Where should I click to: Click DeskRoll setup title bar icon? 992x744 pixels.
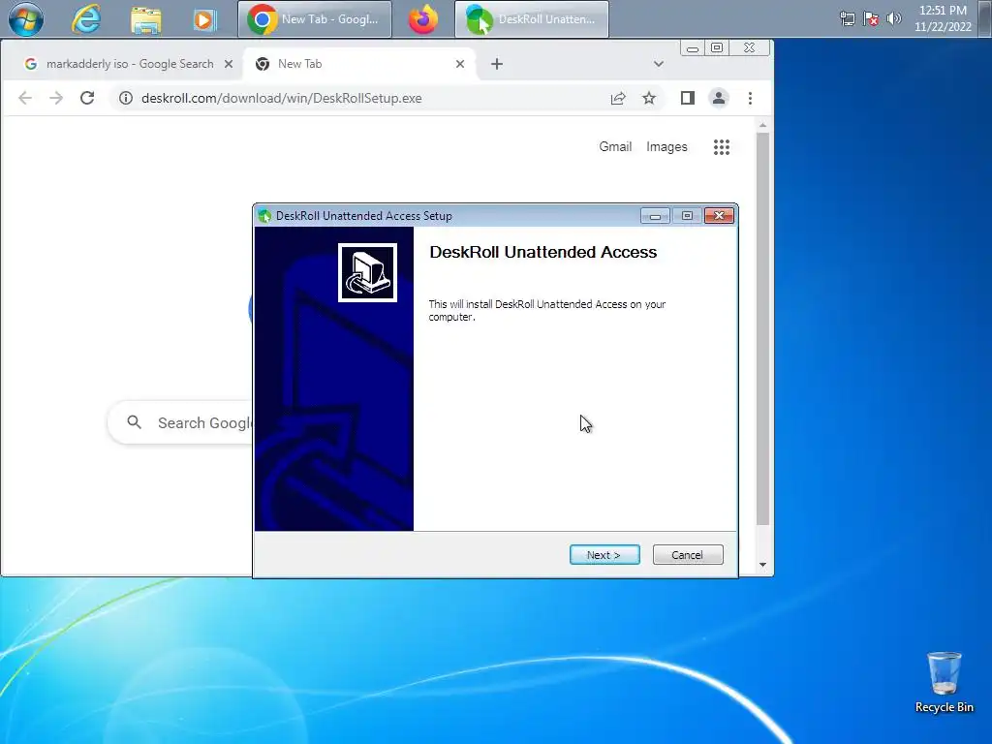(x=264, y=216)
